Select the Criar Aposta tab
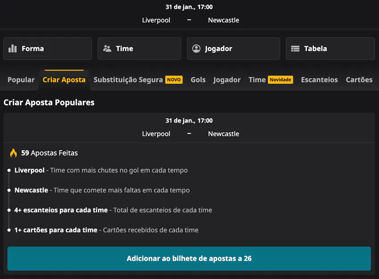Image resolution: width=379 pixels, height=279 pixels. (64, 80)
